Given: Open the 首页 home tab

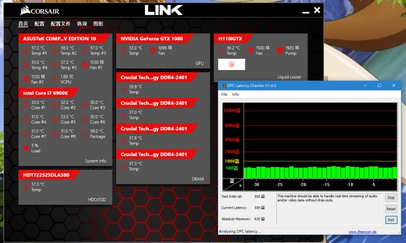Looking at the screenshot, I should [x=23, y=24].
